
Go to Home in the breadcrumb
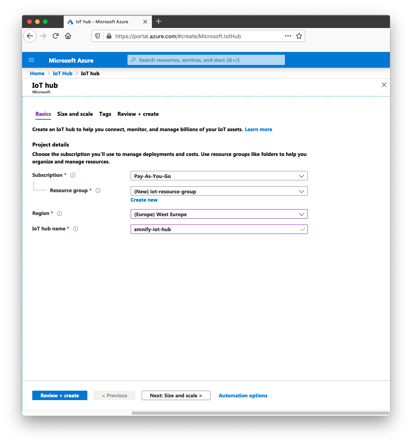point(37,74)
